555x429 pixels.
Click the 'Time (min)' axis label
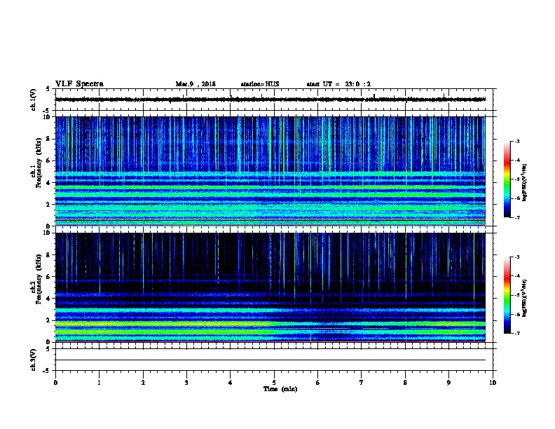click(280, 389)
